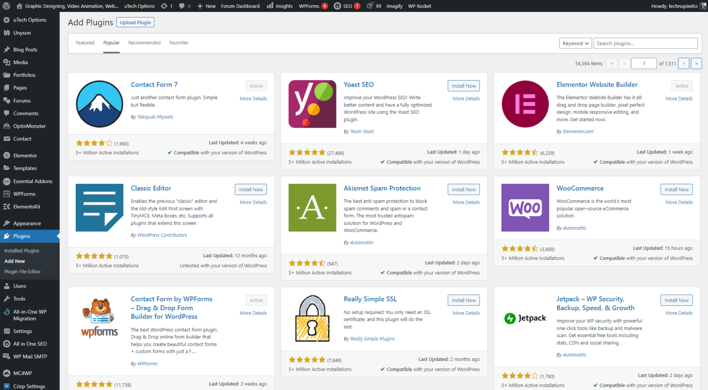Click the Upload Plugin button
Viewport: 708px width, 390px height.
pos(135,22)
